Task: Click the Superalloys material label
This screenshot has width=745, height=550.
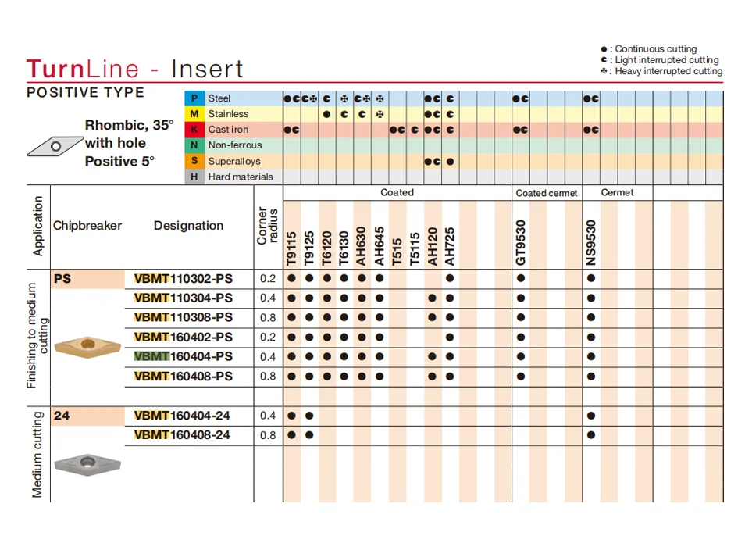Action: pyautogui.click(x=234, y=161)
